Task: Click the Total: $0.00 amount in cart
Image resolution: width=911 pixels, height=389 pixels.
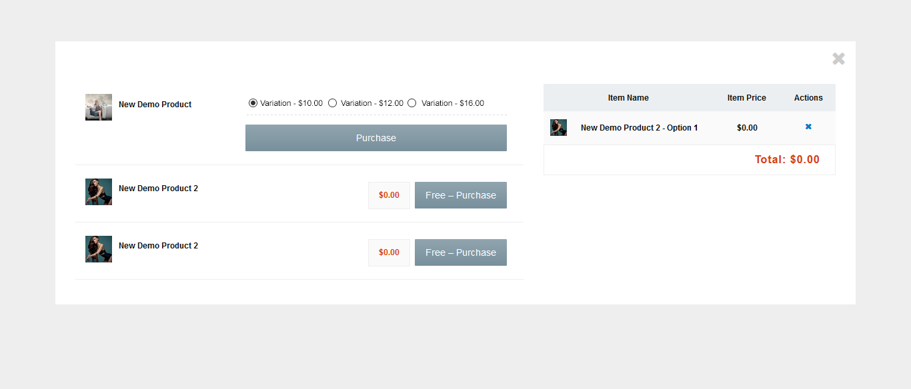Action: (x=787, y=160)
